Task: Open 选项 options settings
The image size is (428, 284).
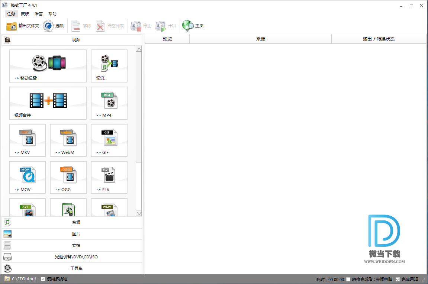Action: (54, 26)
